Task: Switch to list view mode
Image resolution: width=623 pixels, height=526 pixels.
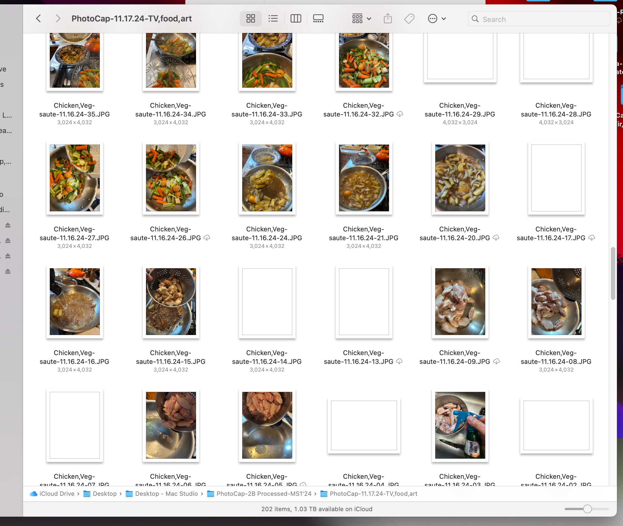Action: click(x=273, y=19)
